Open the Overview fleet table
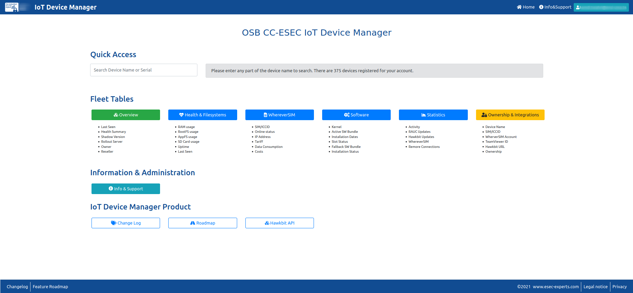This screenshot has height=293, width=633. point(126,115)
